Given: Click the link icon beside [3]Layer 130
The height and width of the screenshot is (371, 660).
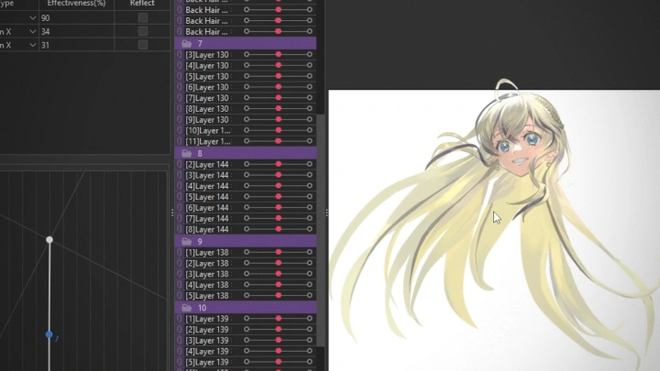Looking at the screenshot, I should coord(180,55).
